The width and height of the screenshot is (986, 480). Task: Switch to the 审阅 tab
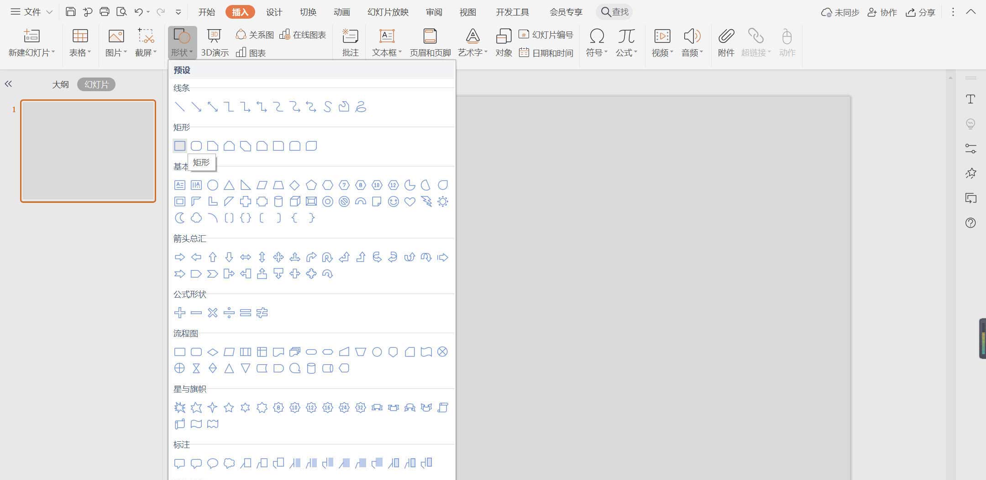(434, 12)
